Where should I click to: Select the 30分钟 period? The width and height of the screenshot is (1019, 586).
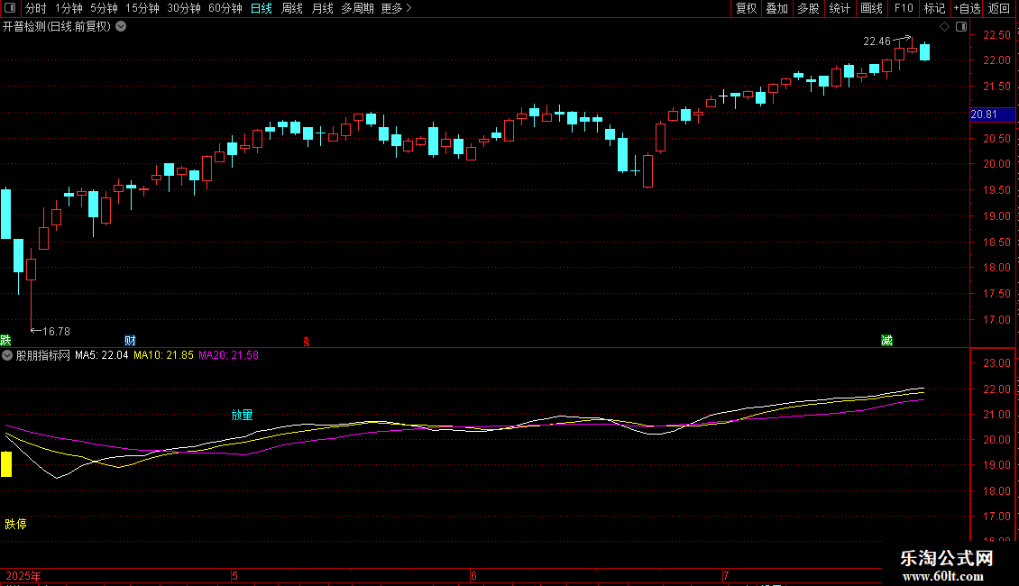[183, 8]
